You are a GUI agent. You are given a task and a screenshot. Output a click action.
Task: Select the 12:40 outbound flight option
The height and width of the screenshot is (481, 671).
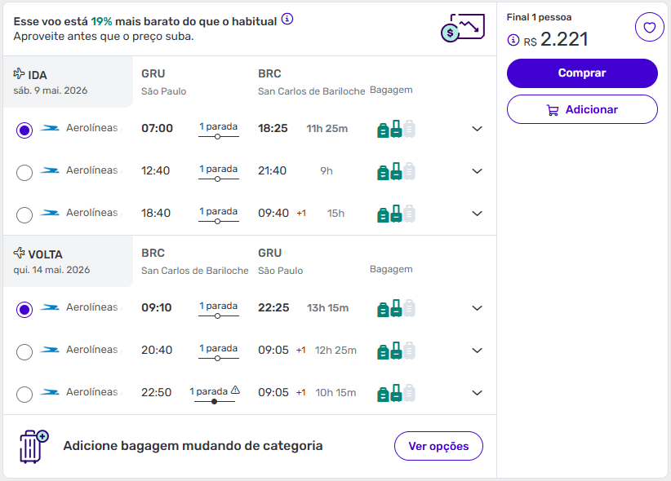click(x=24, y=172)
